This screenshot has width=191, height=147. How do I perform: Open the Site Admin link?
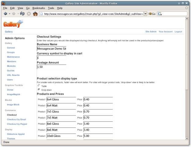(x=151, y=32)
